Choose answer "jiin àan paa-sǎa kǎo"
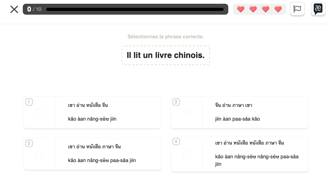The image size is (329, 177). (237, 119)
